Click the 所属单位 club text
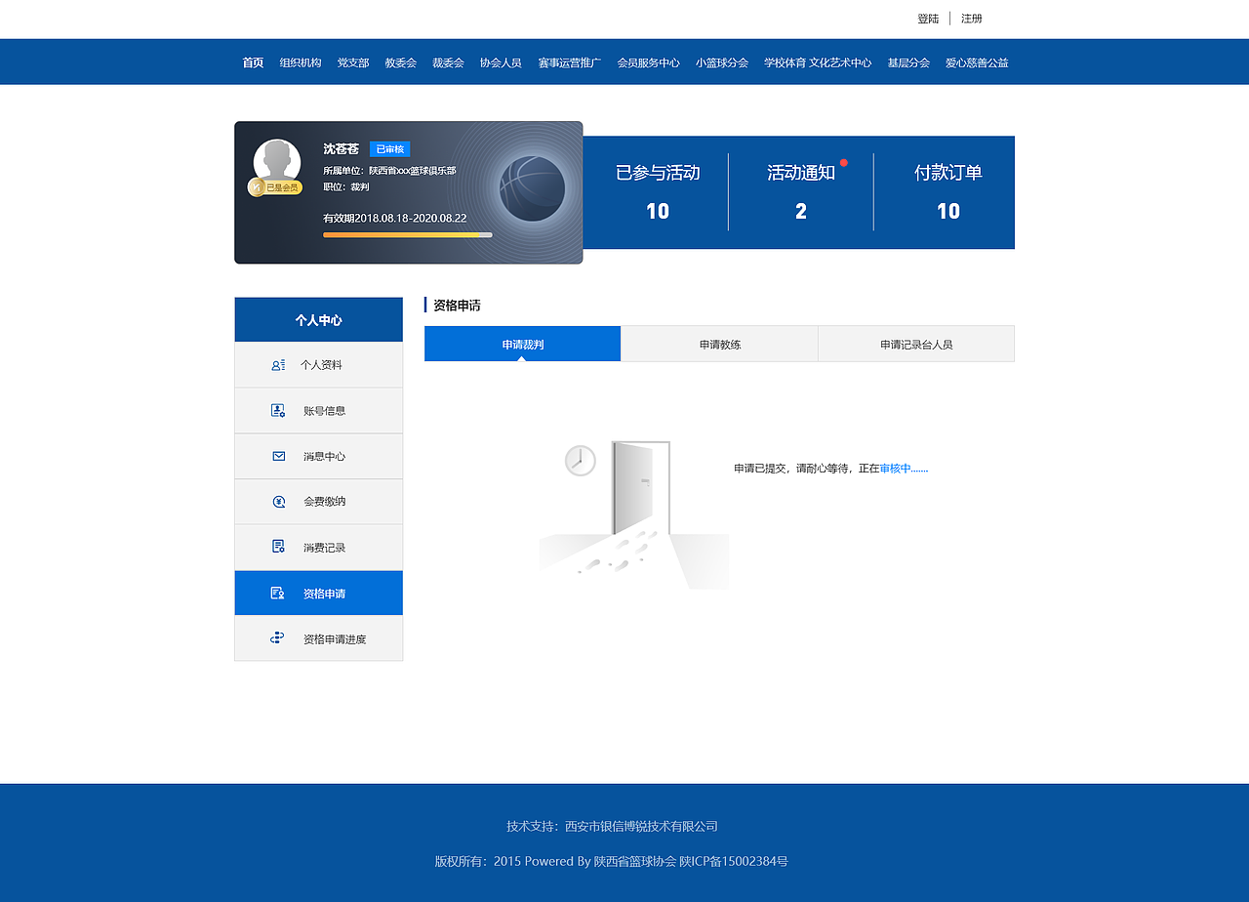Screen dimensions: 1249x902 [x=389, y=171]
